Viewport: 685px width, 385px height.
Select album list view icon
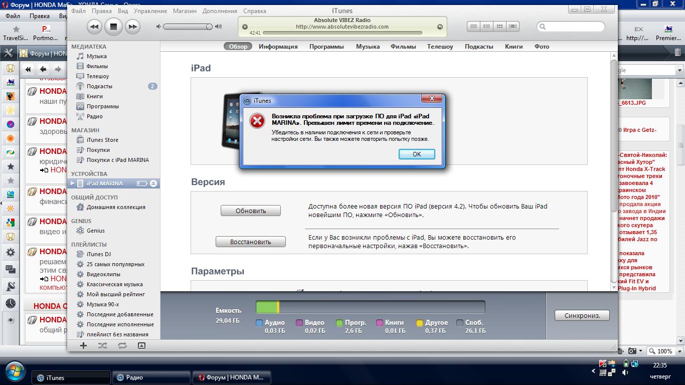click(486, 27)
